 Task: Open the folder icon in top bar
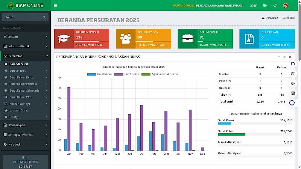[x=265, y=6]
